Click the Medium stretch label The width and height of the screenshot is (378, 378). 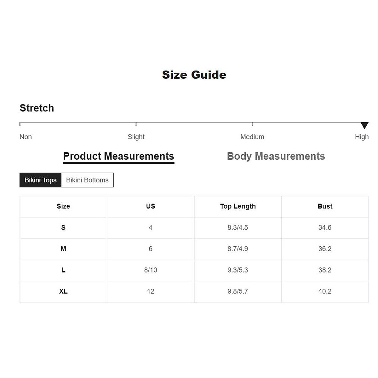[252, 137]
